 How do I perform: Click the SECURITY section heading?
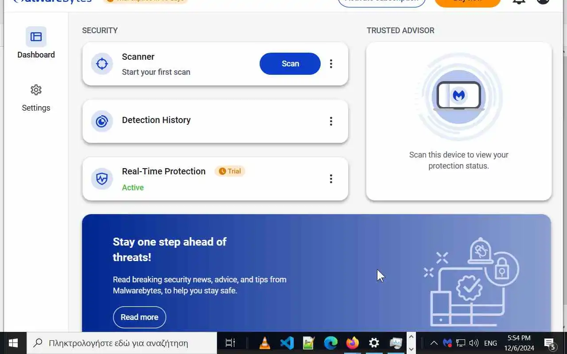click(x=100, y=31)
